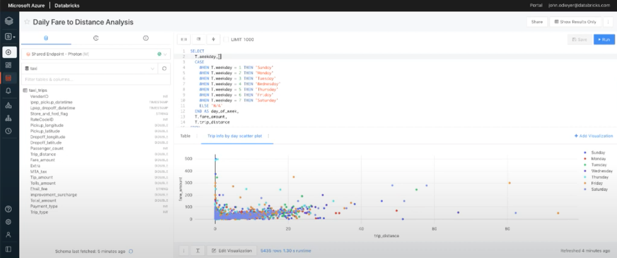This screenshot has height=258, width=617.
Task: Open options menu beside Table tab
Action: (196, 136)
